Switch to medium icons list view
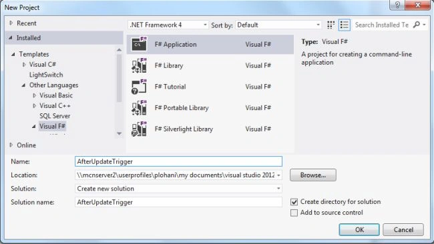 click(x=345, y=25)
